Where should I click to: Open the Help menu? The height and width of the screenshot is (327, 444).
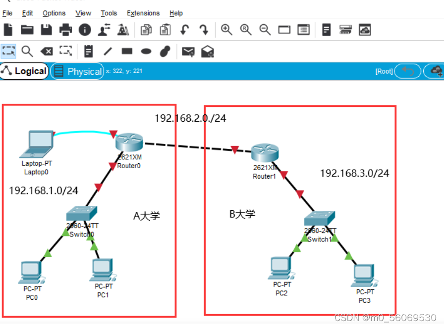176,13
